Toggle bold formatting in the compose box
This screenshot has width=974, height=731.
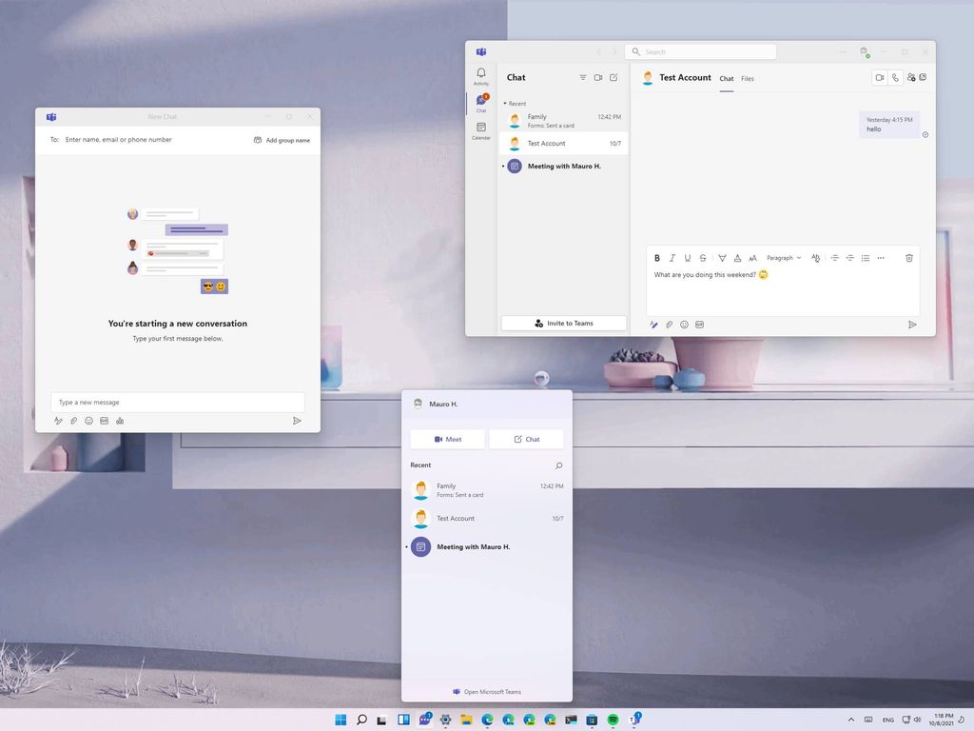click(x=657, y=258)
